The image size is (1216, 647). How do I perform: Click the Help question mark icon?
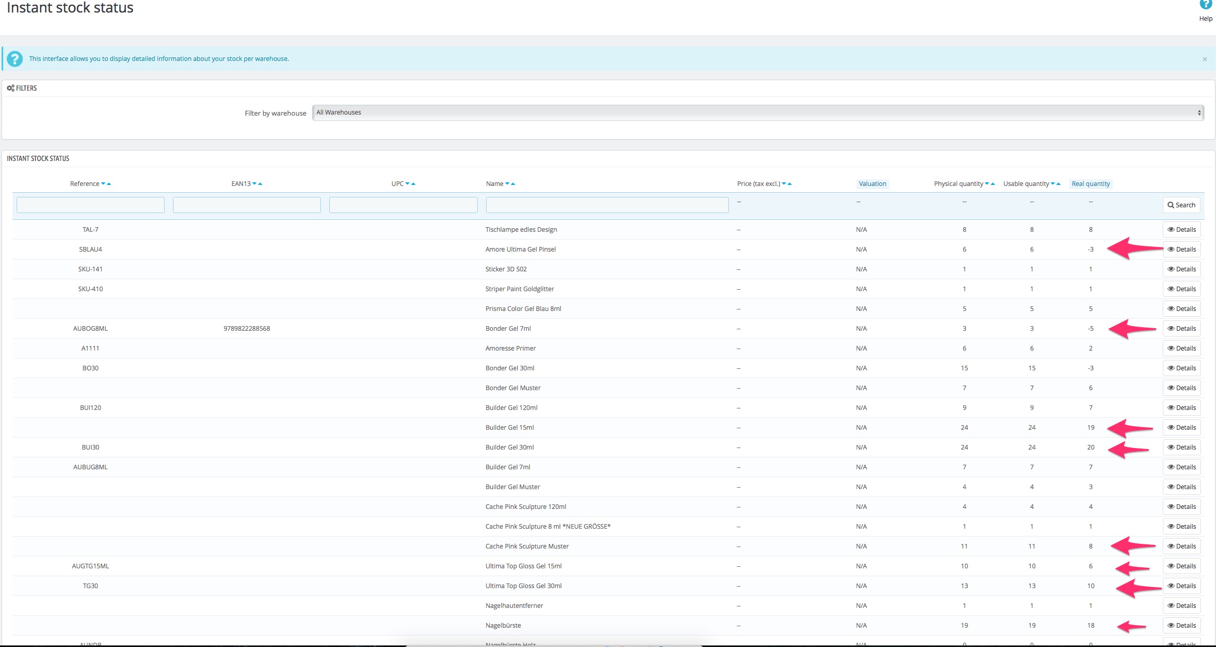coord(1206,4)
